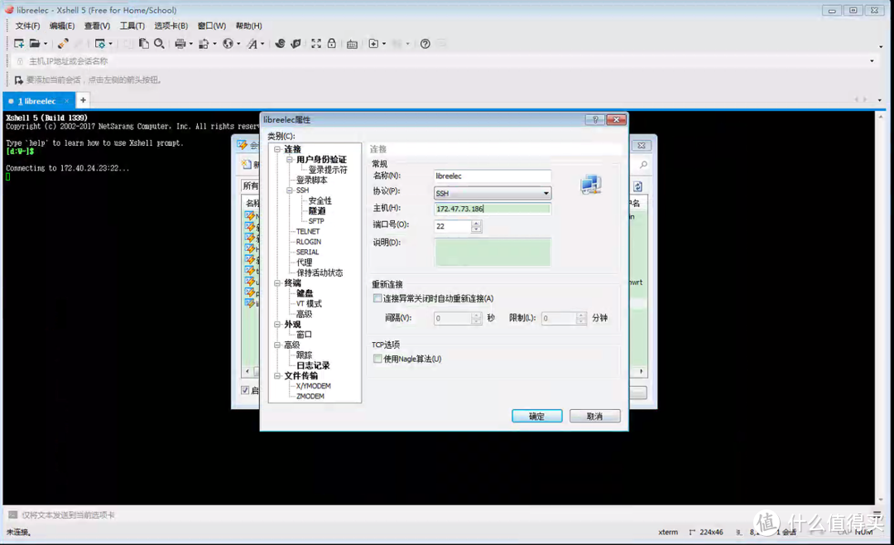This screenshot has height=545, width=894.
Task: Open the 帮助(H) menu
Action: pyautogui.click(x=248, y=26)
